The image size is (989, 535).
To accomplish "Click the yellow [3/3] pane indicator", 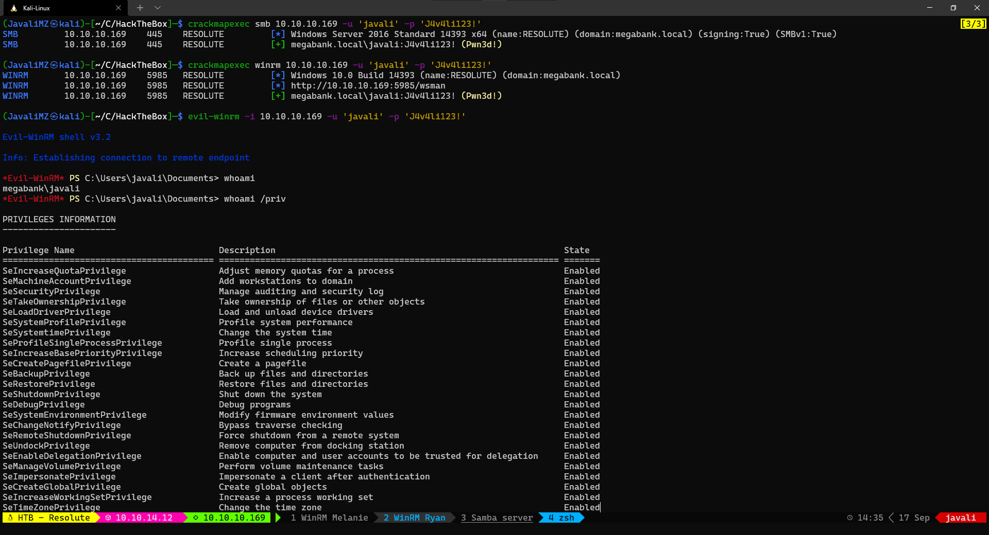I will point(973,24).
